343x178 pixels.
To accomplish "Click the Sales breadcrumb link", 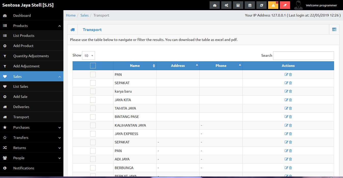I will (x=85, y=15).
